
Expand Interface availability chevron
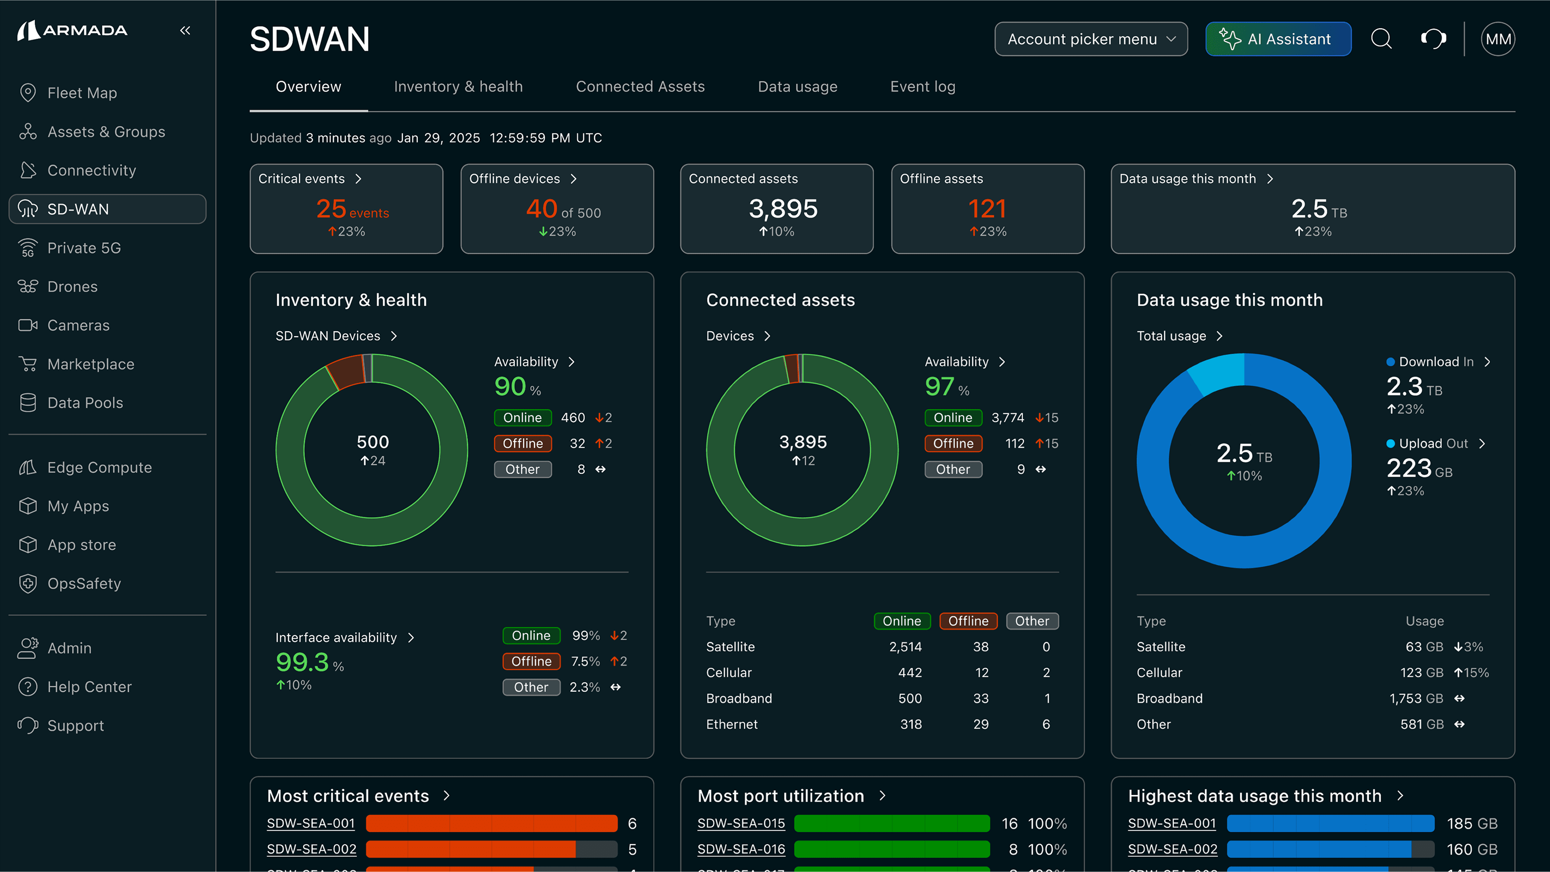[x=411, y=638]
